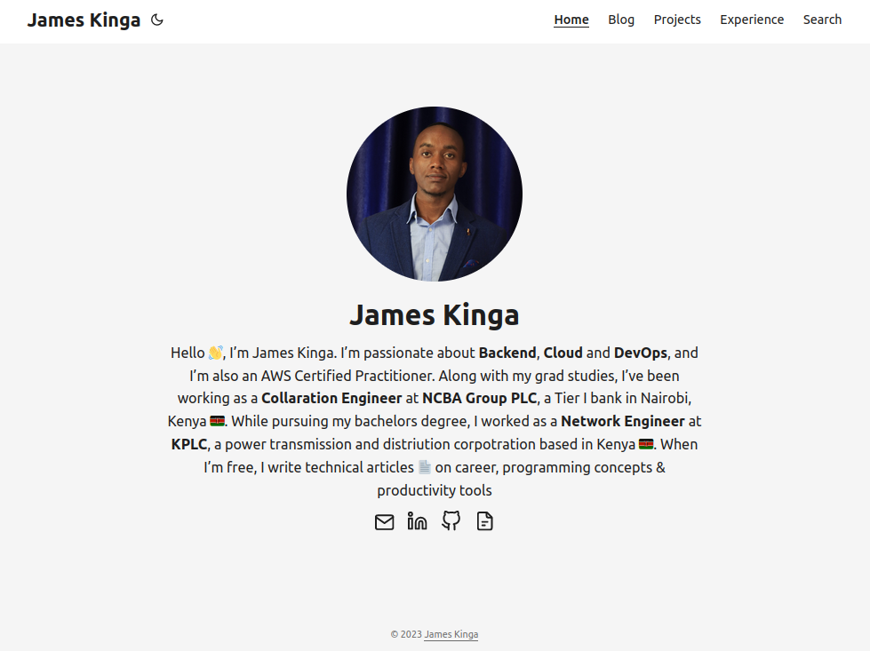
Task: Open the email envelope icon
Action: point(385,522)
